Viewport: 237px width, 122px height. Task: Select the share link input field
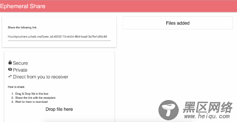pos(59,36)
